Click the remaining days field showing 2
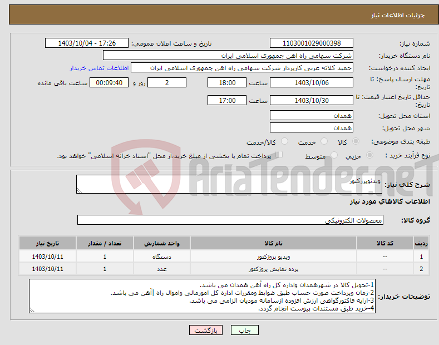This screenshot has height=345, width=439. pos(167,82)
